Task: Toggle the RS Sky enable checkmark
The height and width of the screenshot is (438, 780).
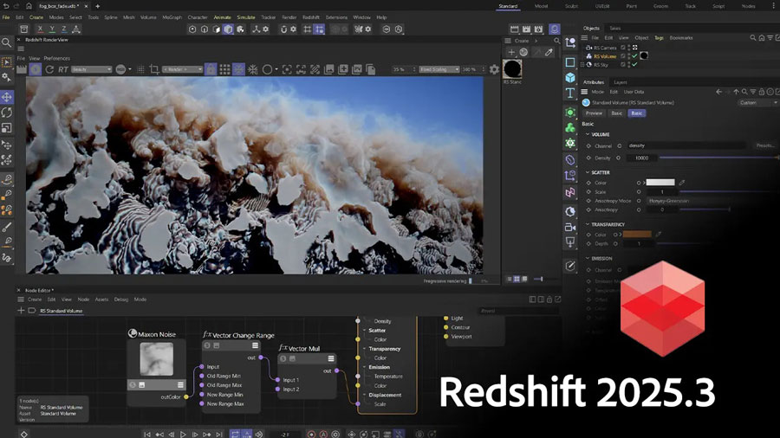Action: tap(635, 63)
